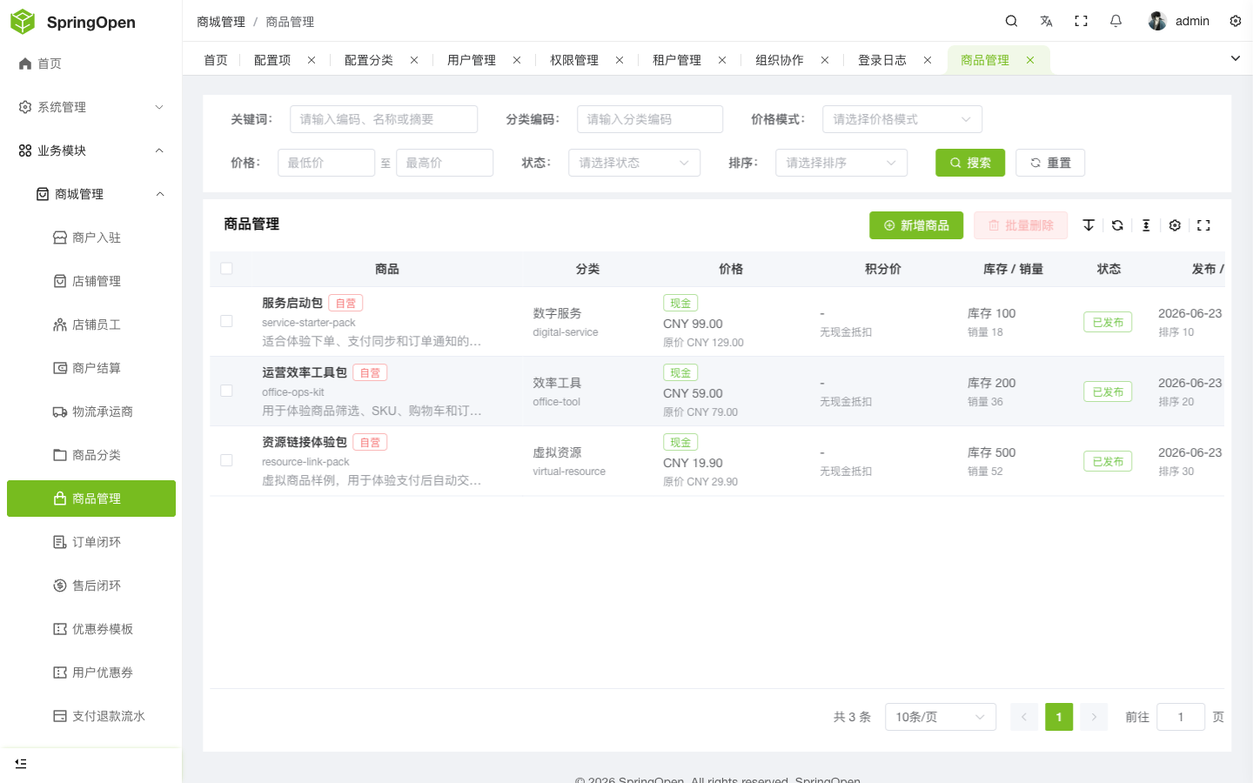Open 商品分类 in the sidebar
The height and width of the screenshot is (783, 1253).
[x=91, y=455]
